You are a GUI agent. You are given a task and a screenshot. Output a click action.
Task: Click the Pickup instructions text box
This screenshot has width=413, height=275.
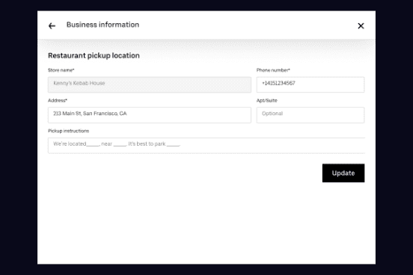click(206, 145)
